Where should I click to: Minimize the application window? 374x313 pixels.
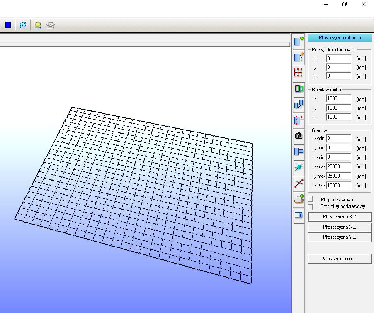[x=326, y=4]
